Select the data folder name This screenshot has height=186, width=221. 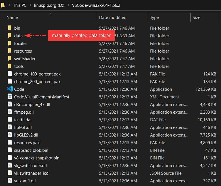point(18,36)
